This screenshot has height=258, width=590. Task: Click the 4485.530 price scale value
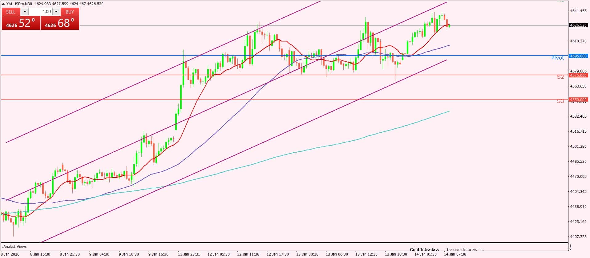[x=578, y=161]
